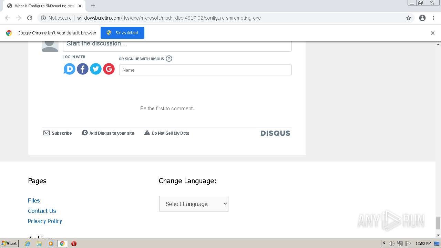Screen dimensions: 441x248
Task: Log in with the Disqus icon
Action: tap(69, 69)
